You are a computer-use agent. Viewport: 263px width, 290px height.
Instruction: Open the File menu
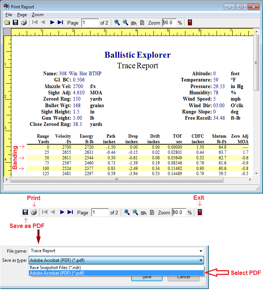pyautogui.click(x=9, y=15)
